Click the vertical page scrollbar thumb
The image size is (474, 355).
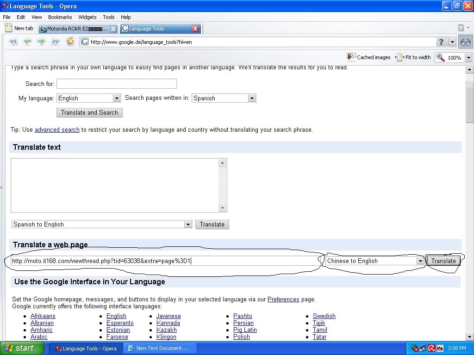[469, 101]
